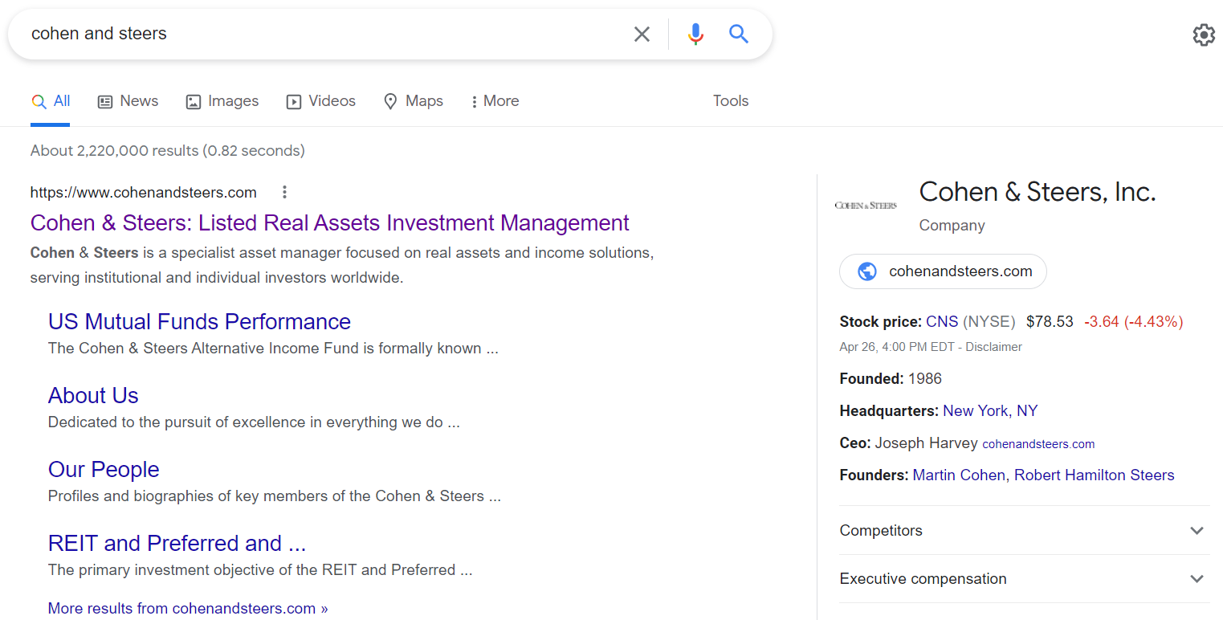Screen dimensions: 1223x620
Task: Open the Martin Cohen founder link
Action: coord(959,475)
